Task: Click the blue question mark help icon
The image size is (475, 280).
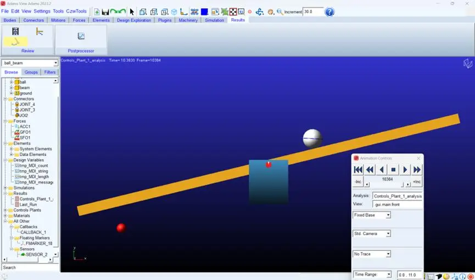Action: pyautogui.click(x=329, y=12)
